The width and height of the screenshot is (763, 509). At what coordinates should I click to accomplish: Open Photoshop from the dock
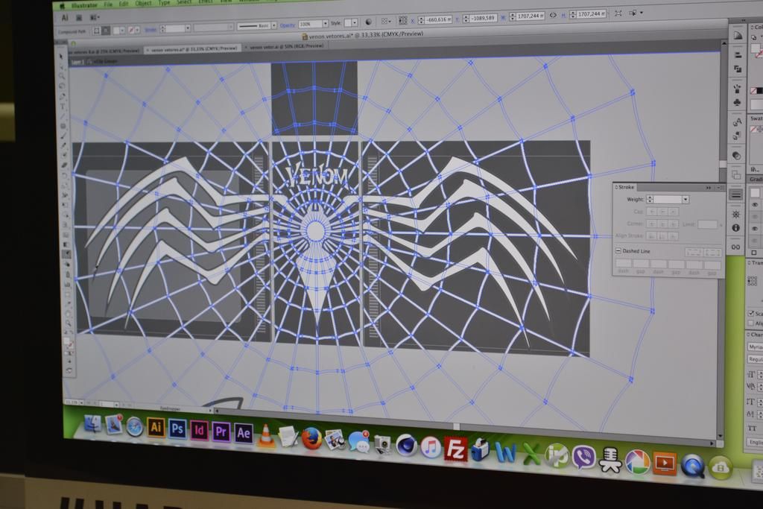point(177,429)
